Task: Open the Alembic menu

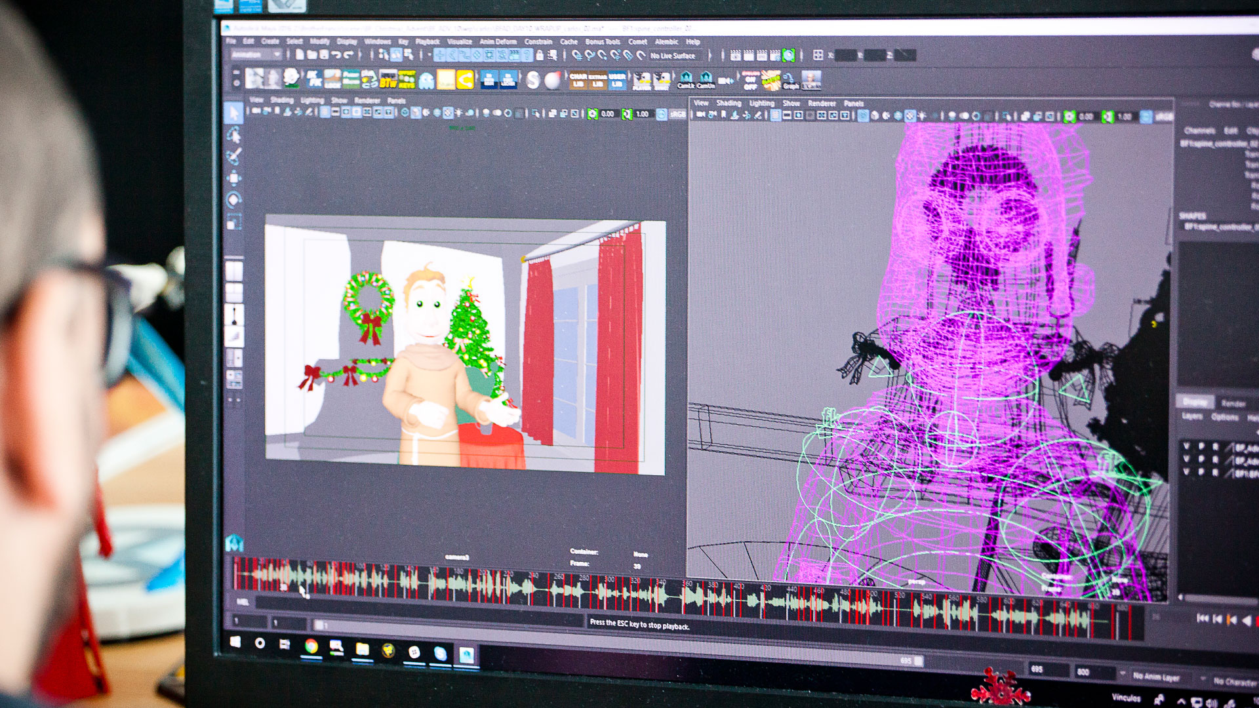Action: 667,41
